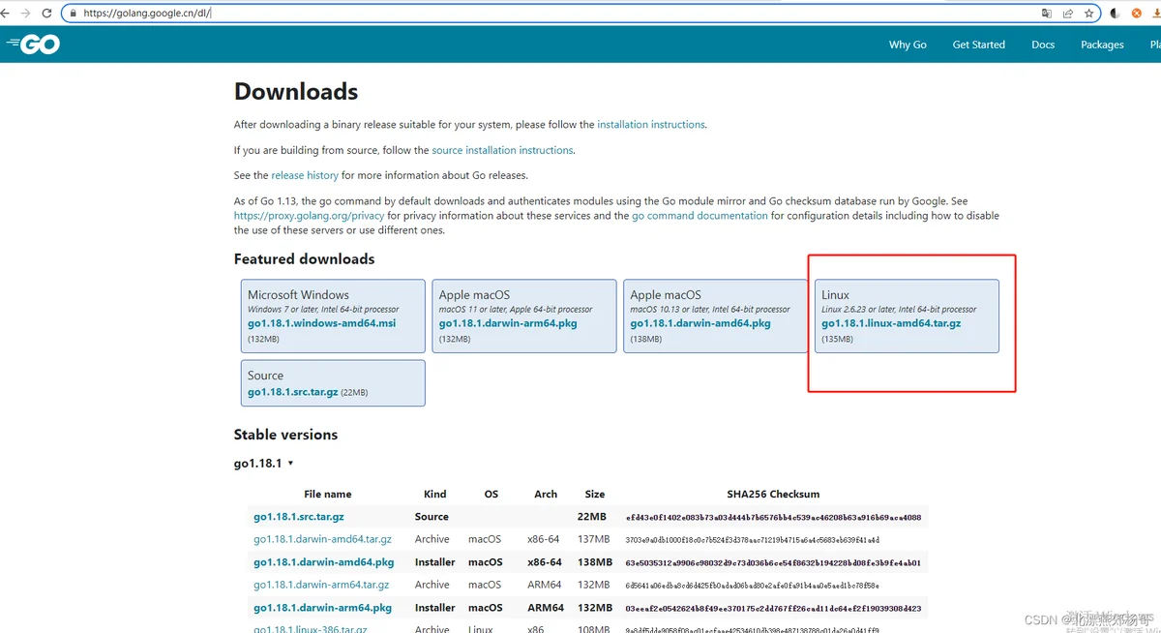
Task: Download featured go1.18.1.darwin-arm64.pkg card
Action: coord(523,316)
